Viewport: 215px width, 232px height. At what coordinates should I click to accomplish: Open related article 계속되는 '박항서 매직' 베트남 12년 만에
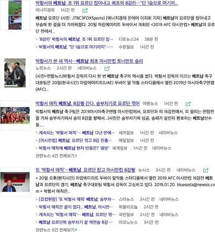coord(76,133)
